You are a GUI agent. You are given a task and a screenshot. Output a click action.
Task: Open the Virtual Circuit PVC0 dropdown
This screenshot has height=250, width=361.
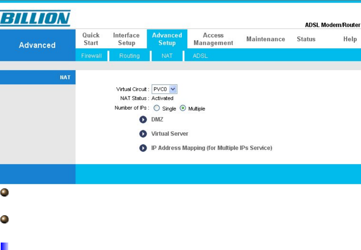(164, 89)
